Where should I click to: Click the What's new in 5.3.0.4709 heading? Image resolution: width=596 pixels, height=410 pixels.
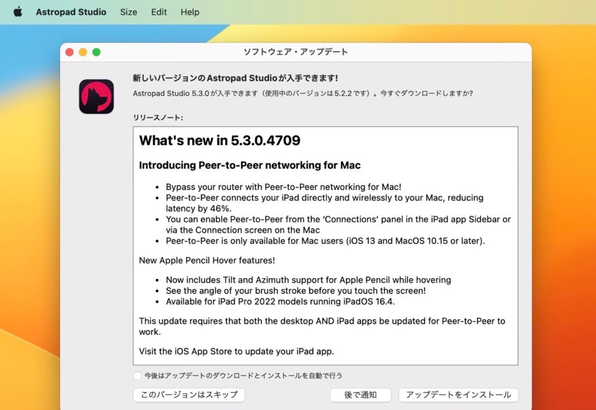(x=219, y=140)
